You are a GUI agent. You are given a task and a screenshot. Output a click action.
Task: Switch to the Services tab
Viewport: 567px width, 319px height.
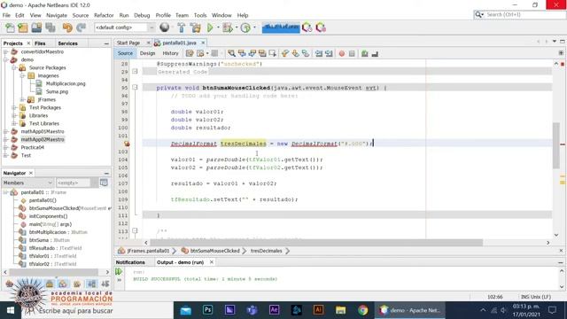point(67,43)
